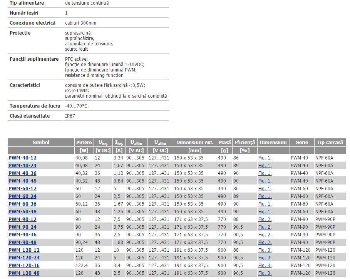
Task: Open Fig. 1. link in PWM-60-36 row
Action: point(265,204)
